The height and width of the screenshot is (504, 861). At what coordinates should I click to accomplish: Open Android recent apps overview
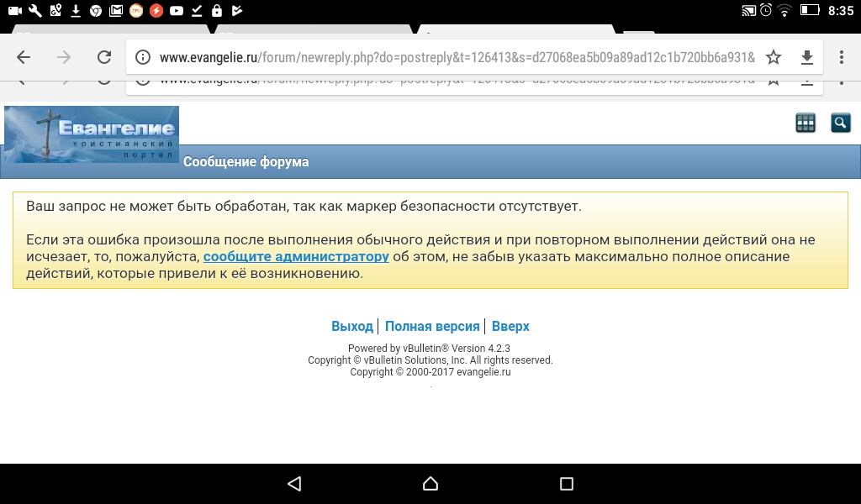(x=567, y=484)
